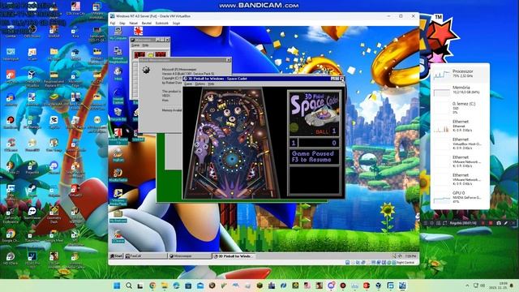Open GTA Vice City desktop shortcut
Screen dimensions: 519x292
pos(75,8)
